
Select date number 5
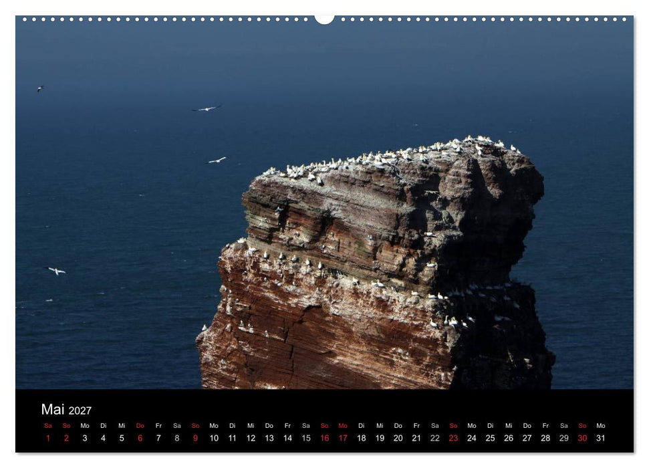coord(122,438)
